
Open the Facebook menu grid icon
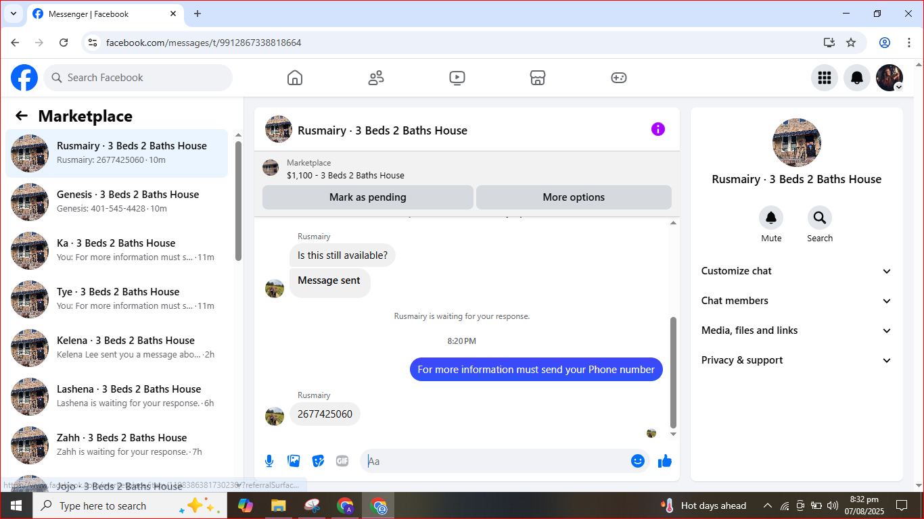[825, 78]
